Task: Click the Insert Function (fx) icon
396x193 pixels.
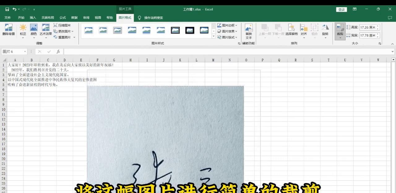Action: click(x=58, y=51)
